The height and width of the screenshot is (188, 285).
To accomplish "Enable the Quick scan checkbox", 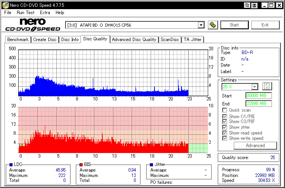I will [x=224, y=110].
